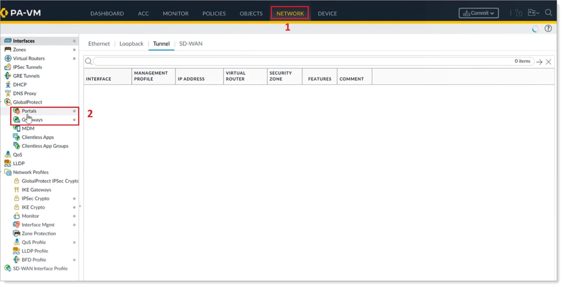This screenshot has height=287, width=563.
Task: Click the LLDP icon in sidebar
Action: tap(7, 163)
